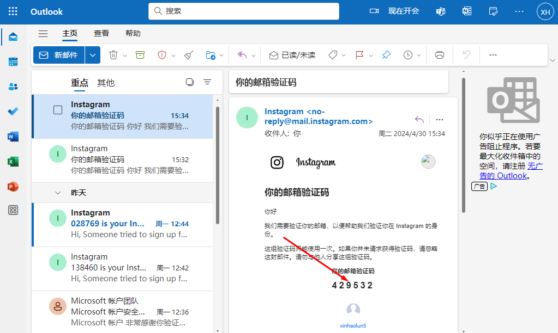Image resolution: width=558 pixels, height=333 pixels.
Task: Click the Meet Now video camera icon
Action: pos(374,11)
